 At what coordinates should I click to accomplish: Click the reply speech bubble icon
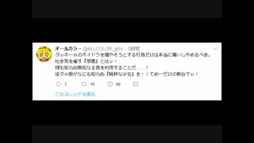(58, 84)
